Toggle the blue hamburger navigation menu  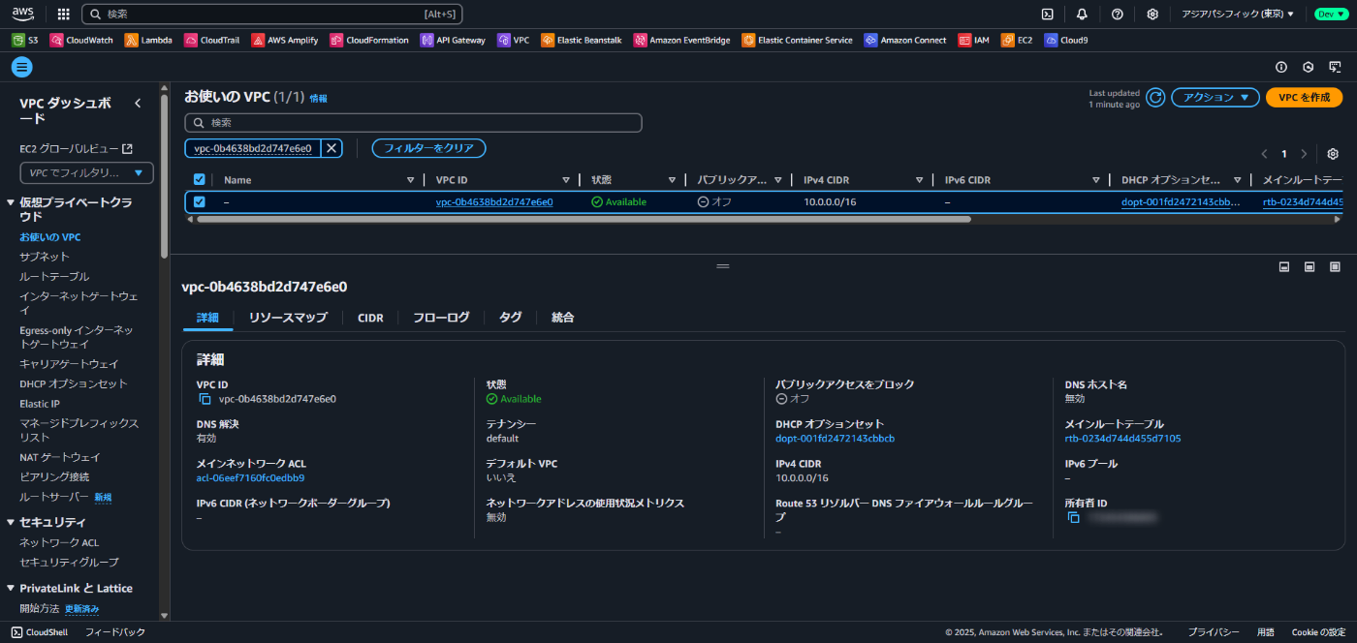(x=21, y=67)
